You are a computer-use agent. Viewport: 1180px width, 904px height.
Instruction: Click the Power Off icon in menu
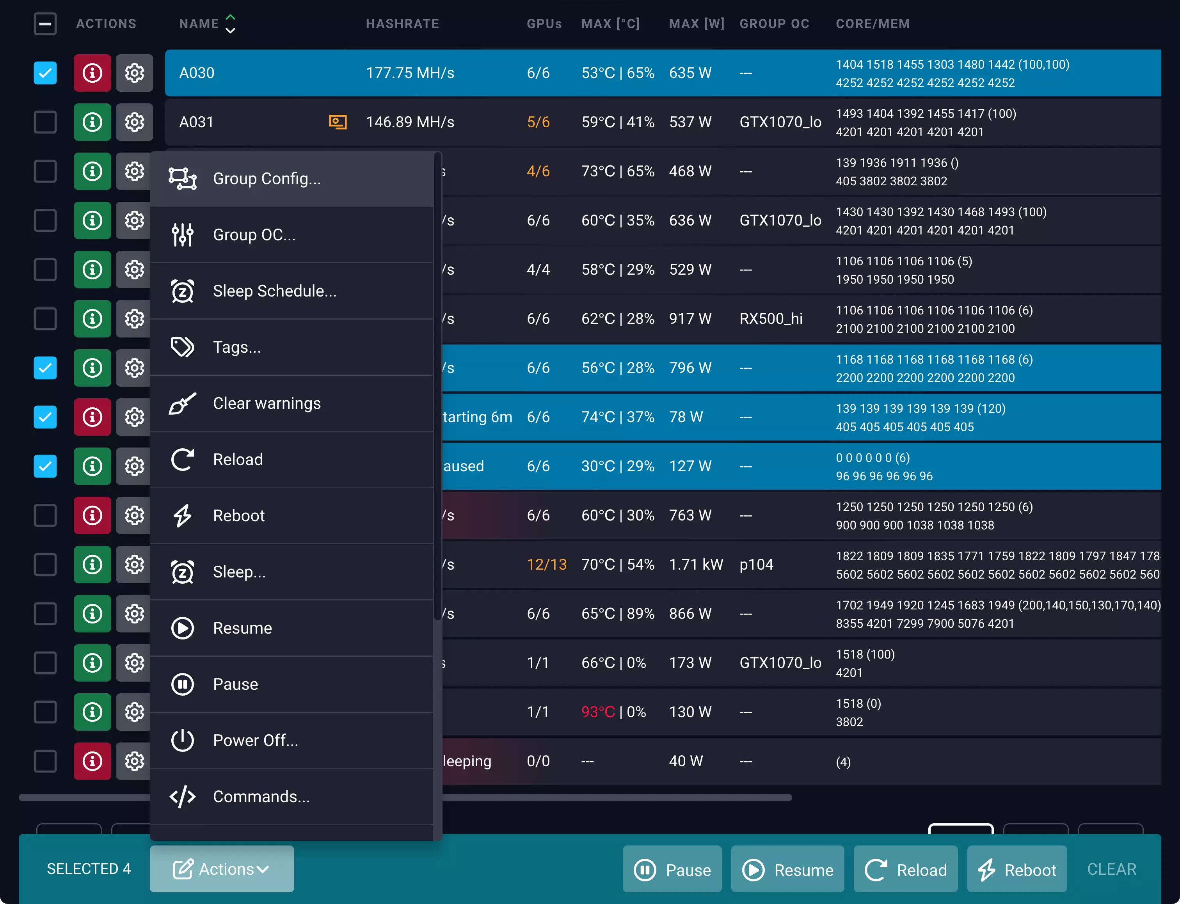coord(182,741)
